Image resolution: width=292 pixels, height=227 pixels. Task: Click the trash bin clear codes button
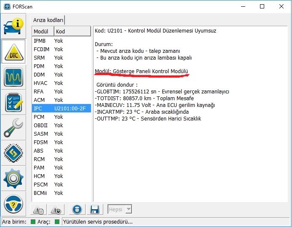click(77, 209)
